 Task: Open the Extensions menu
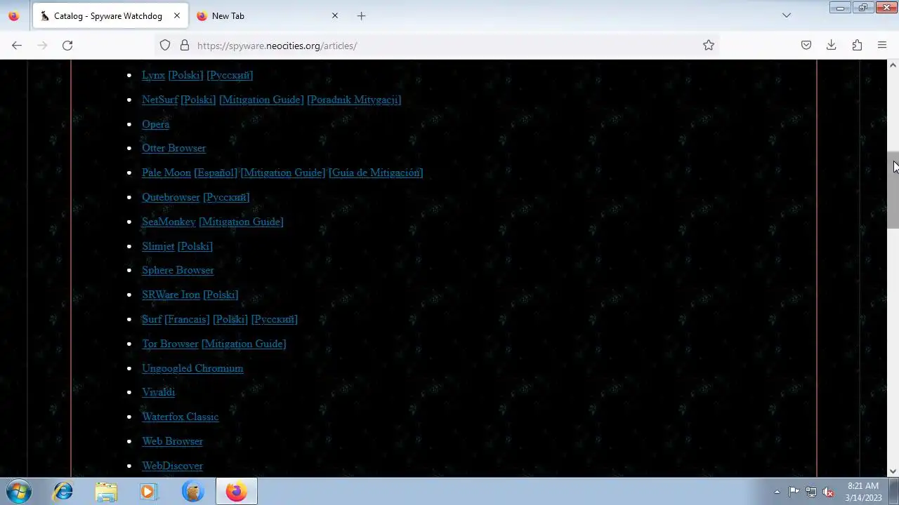coord(857,45)
